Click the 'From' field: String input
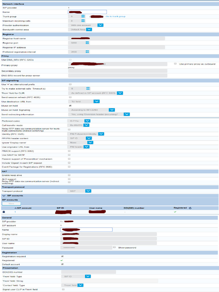This screenshot has width=219, height=292. (109, 281)
